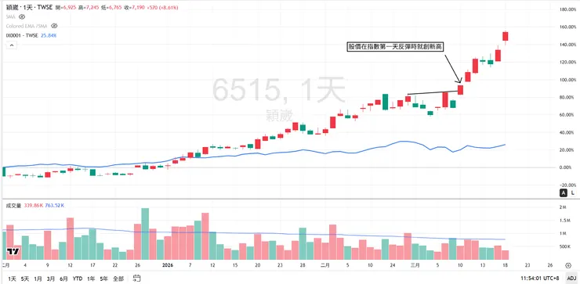Select the 股價在指數第一天反彈時就創新高 text note
This screenshot has height=284, width=580.
396,46
